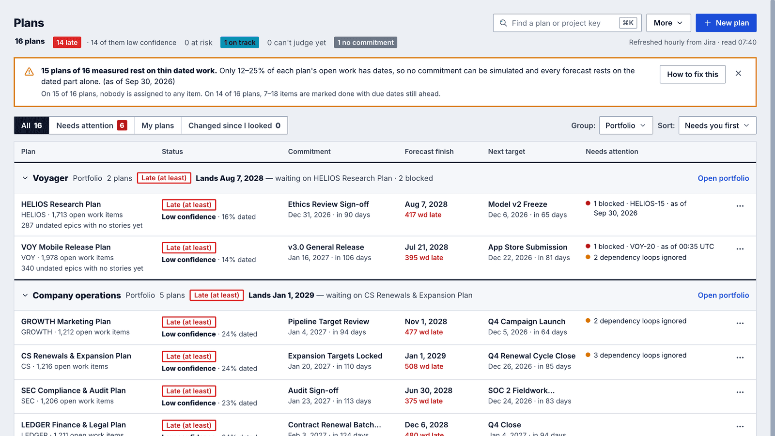The height and width of the screenshot is (436, 775).
Task: Open the Group Portfolio dropdown
Action: (x=626, y=125)
